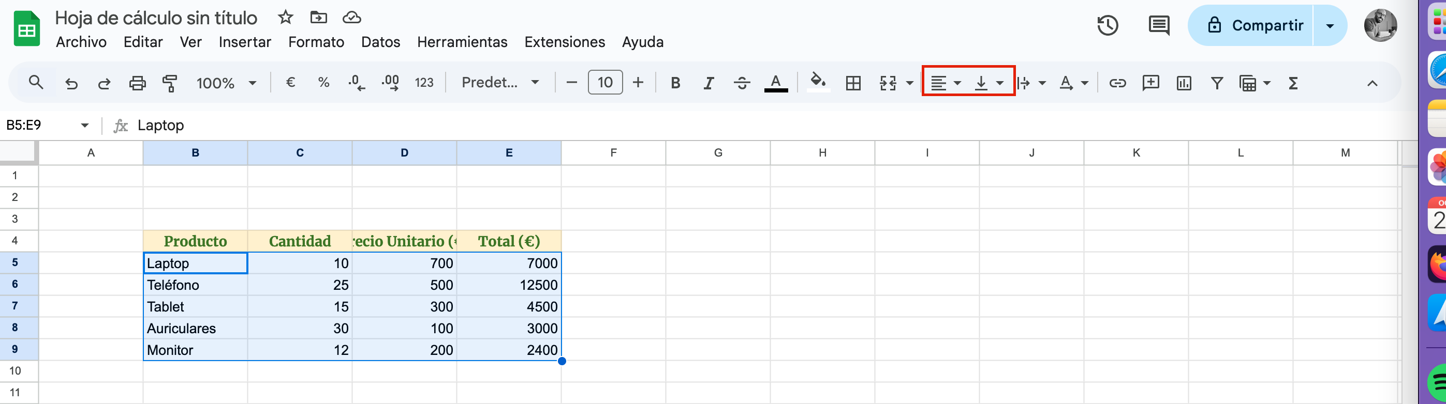Click the search menus magnifier icon
This screenshot has height=404, width=1446.
click(36, 83)
